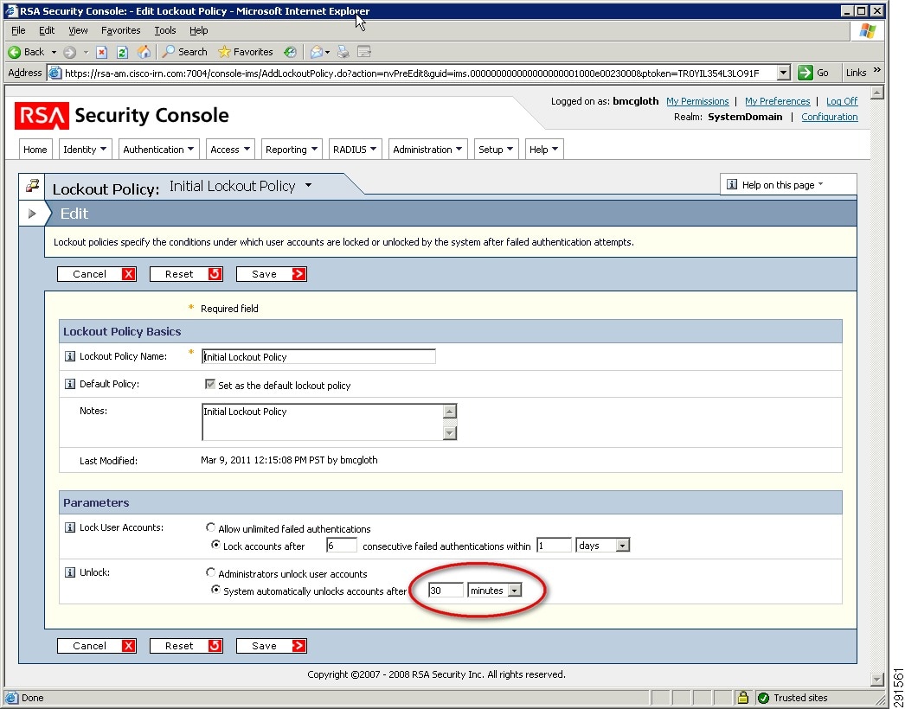Screen dimensions: 905x709
Task: Click the Refresh page icon
Action: click(x=122, y=53)
